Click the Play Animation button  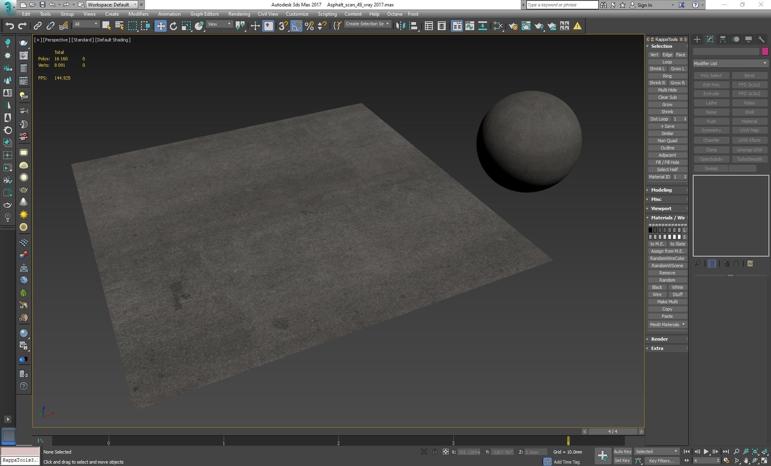[706, 452]
